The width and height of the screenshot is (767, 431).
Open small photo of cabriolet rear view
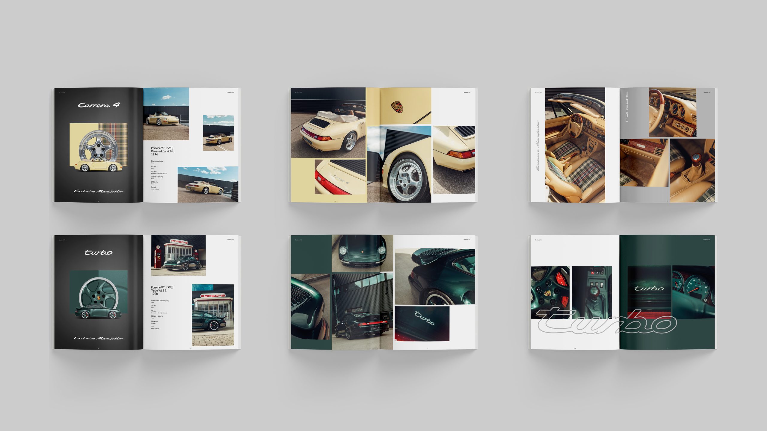tap(218, 133)
